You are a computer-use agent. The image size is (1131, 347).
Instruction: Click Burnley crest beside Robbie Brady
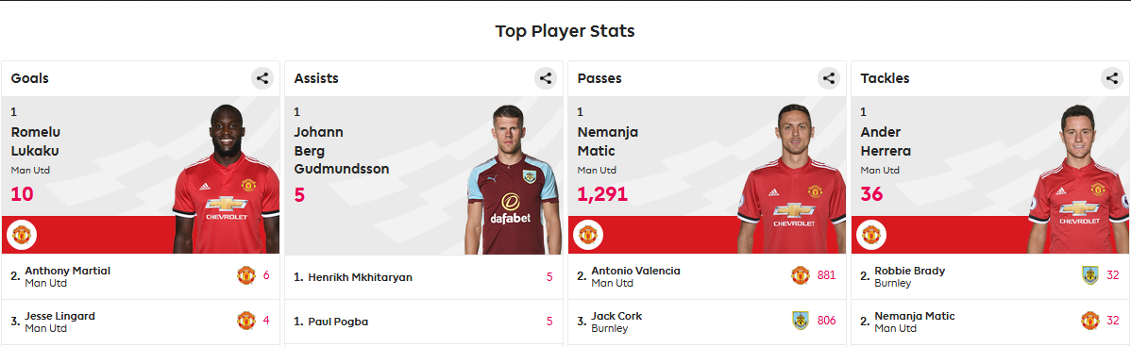(1089, 275)
